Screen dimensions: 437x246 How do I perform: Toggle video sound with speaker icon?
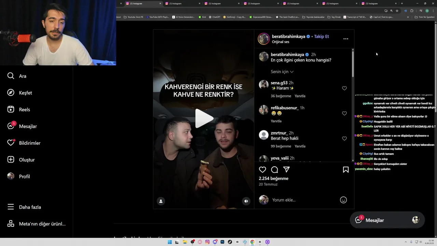[246, 201]
